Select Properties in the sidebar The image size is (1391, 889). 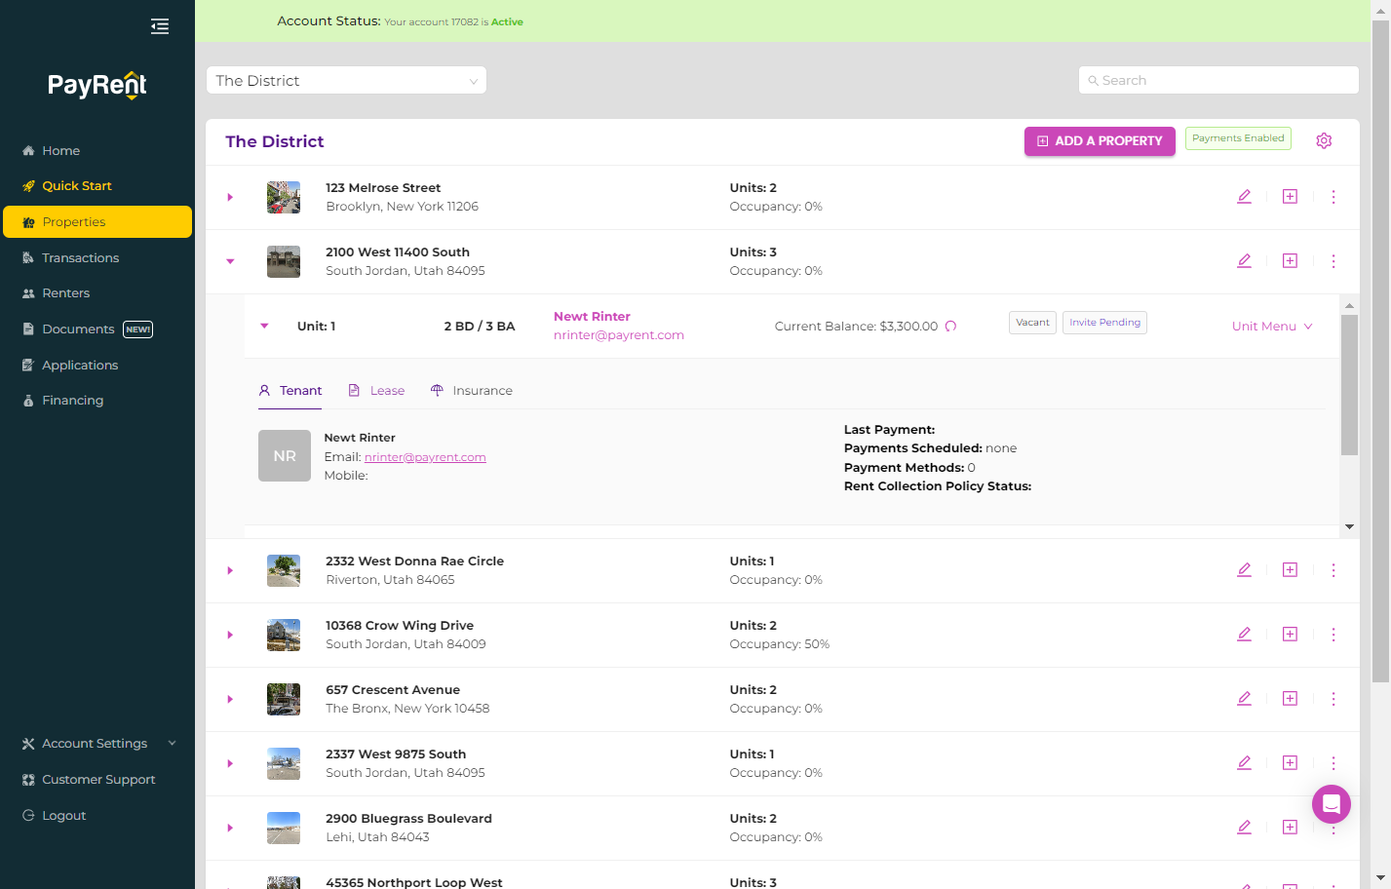97,221
